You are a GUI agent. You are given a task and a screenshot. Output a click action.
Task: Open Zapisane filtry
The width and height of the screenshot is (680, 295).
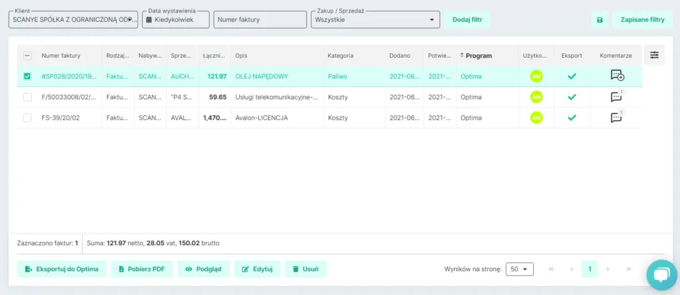[642, 19]
